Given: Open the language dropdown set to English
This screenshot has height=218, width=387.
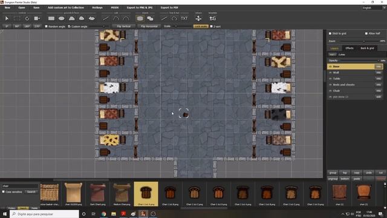Looking at the screenshot, I should tap(374, 8).
